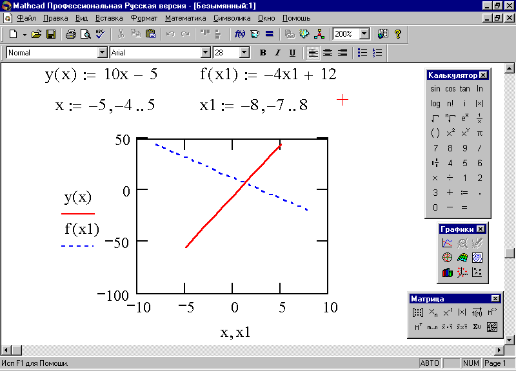
Task: Click the sin button in Калькулятор
Action: click(435, 89)
